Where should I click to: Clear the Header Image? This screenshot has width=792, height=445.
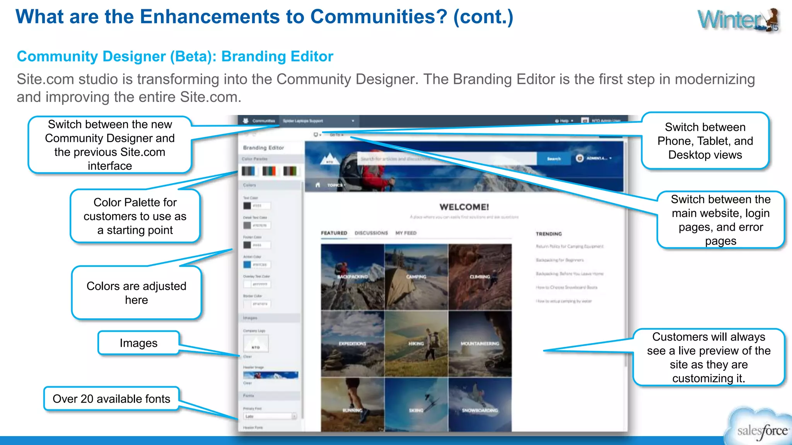(247, 383)
